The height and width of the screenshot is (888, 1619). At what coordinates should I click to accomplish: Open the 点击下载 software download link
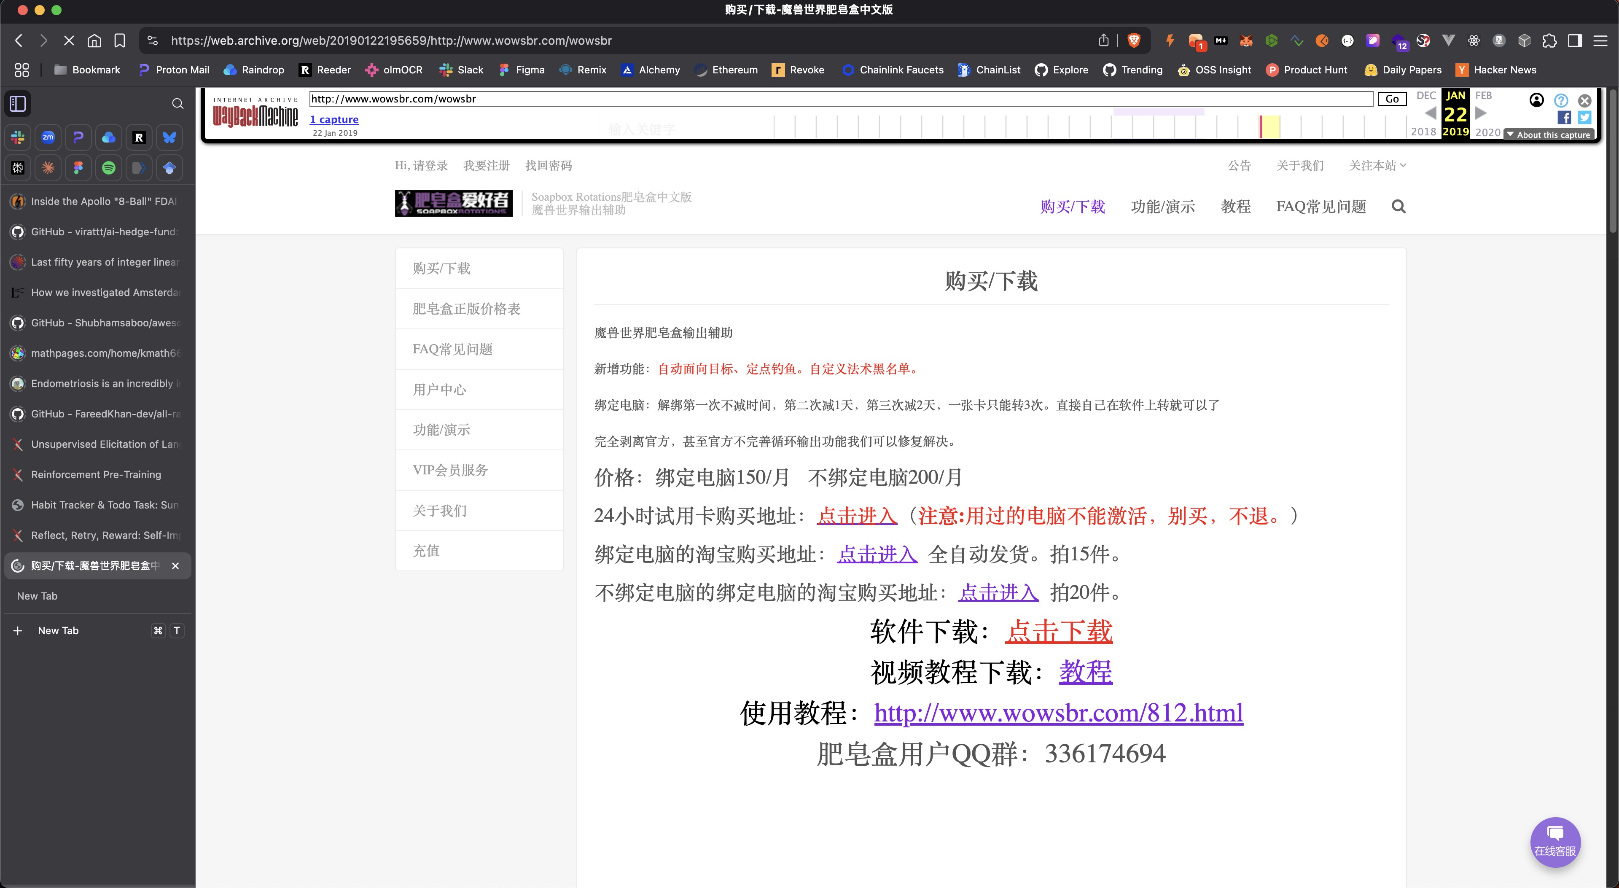(1058, 632)
